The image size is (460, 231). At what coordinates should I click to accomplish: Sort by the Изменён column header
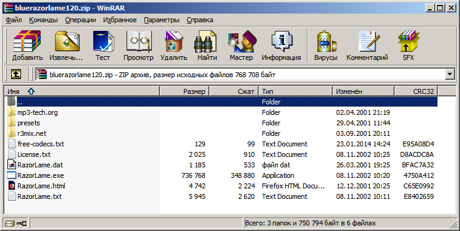pos(364,91)
